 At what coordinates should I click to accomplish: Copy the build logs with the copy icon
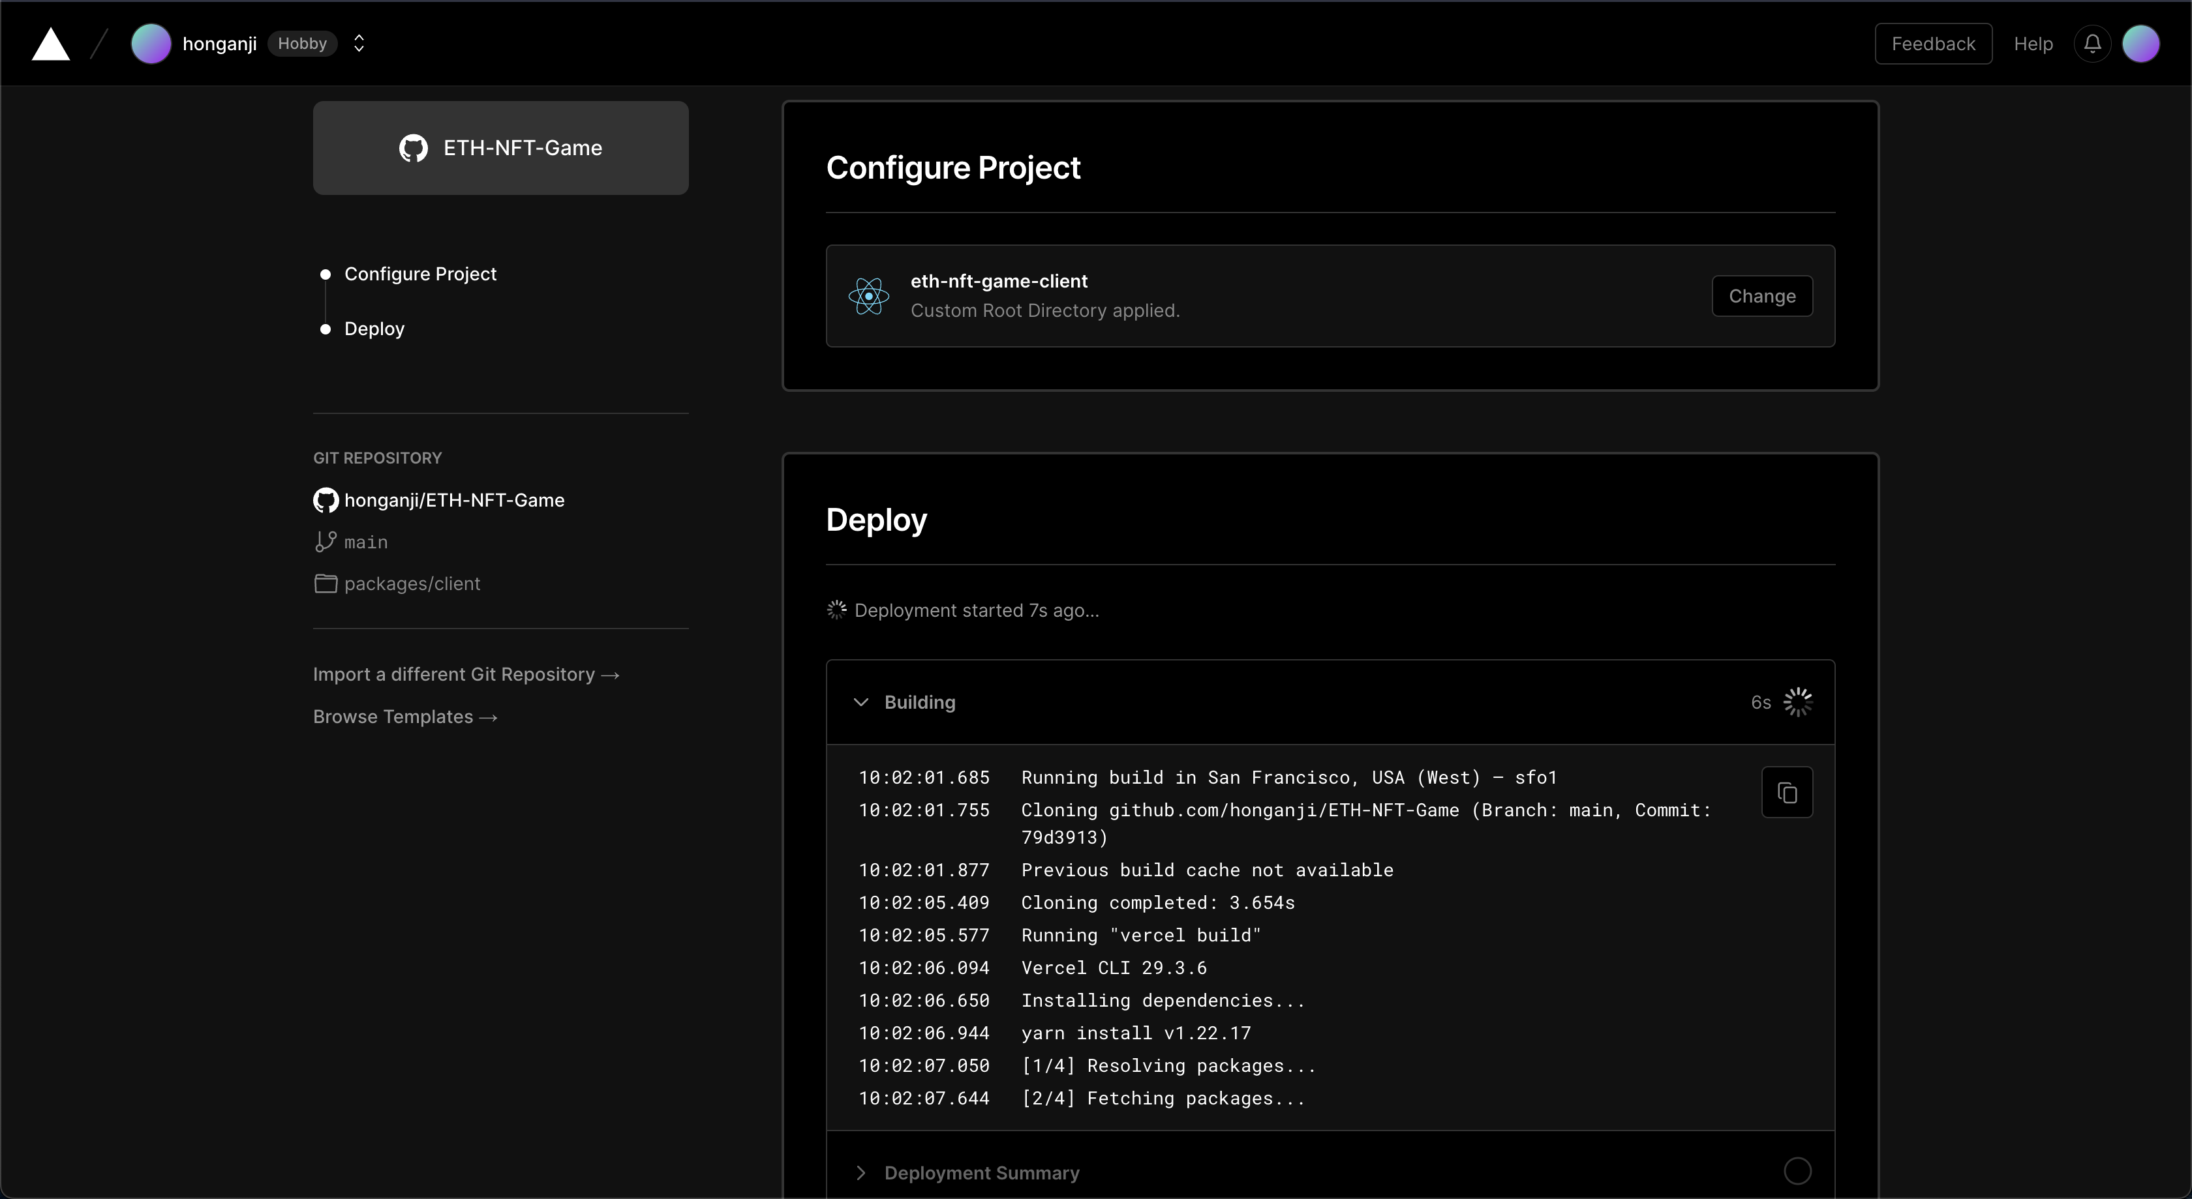coord(1787,793)
